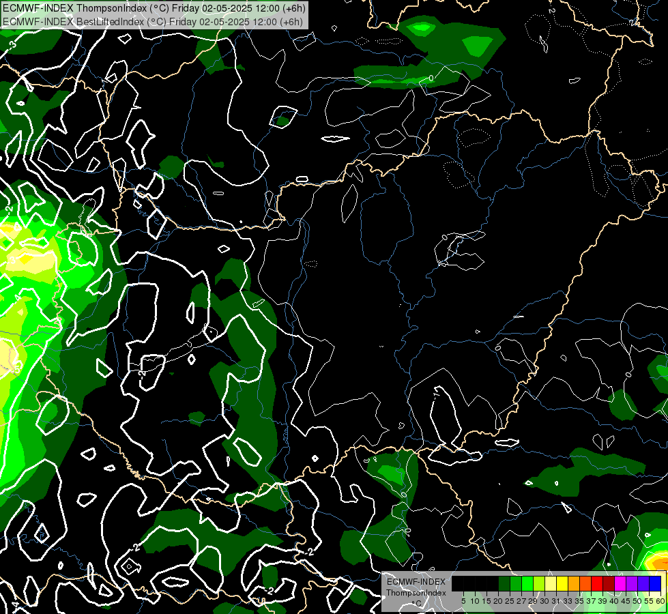The height and width of the screenshot is (614, 668).
Task: Click legend scale value 60
Action: (660, 601)
